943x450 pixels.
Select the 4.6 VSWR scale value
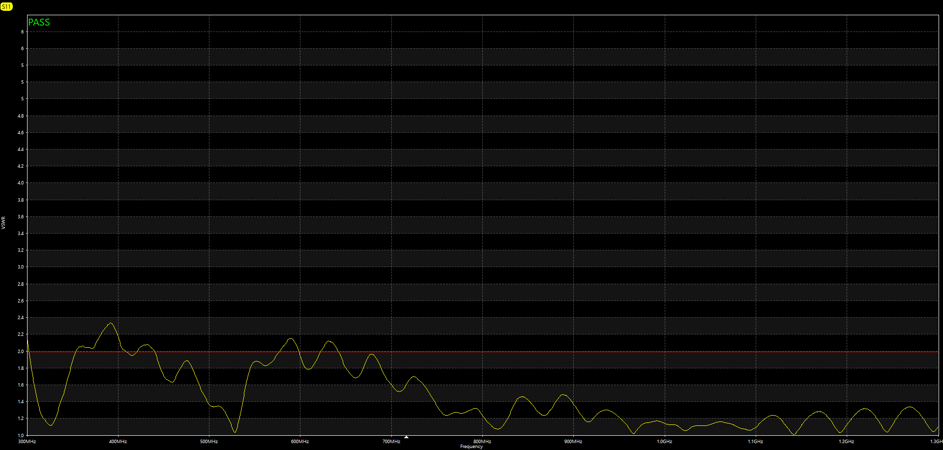point(21,133)
